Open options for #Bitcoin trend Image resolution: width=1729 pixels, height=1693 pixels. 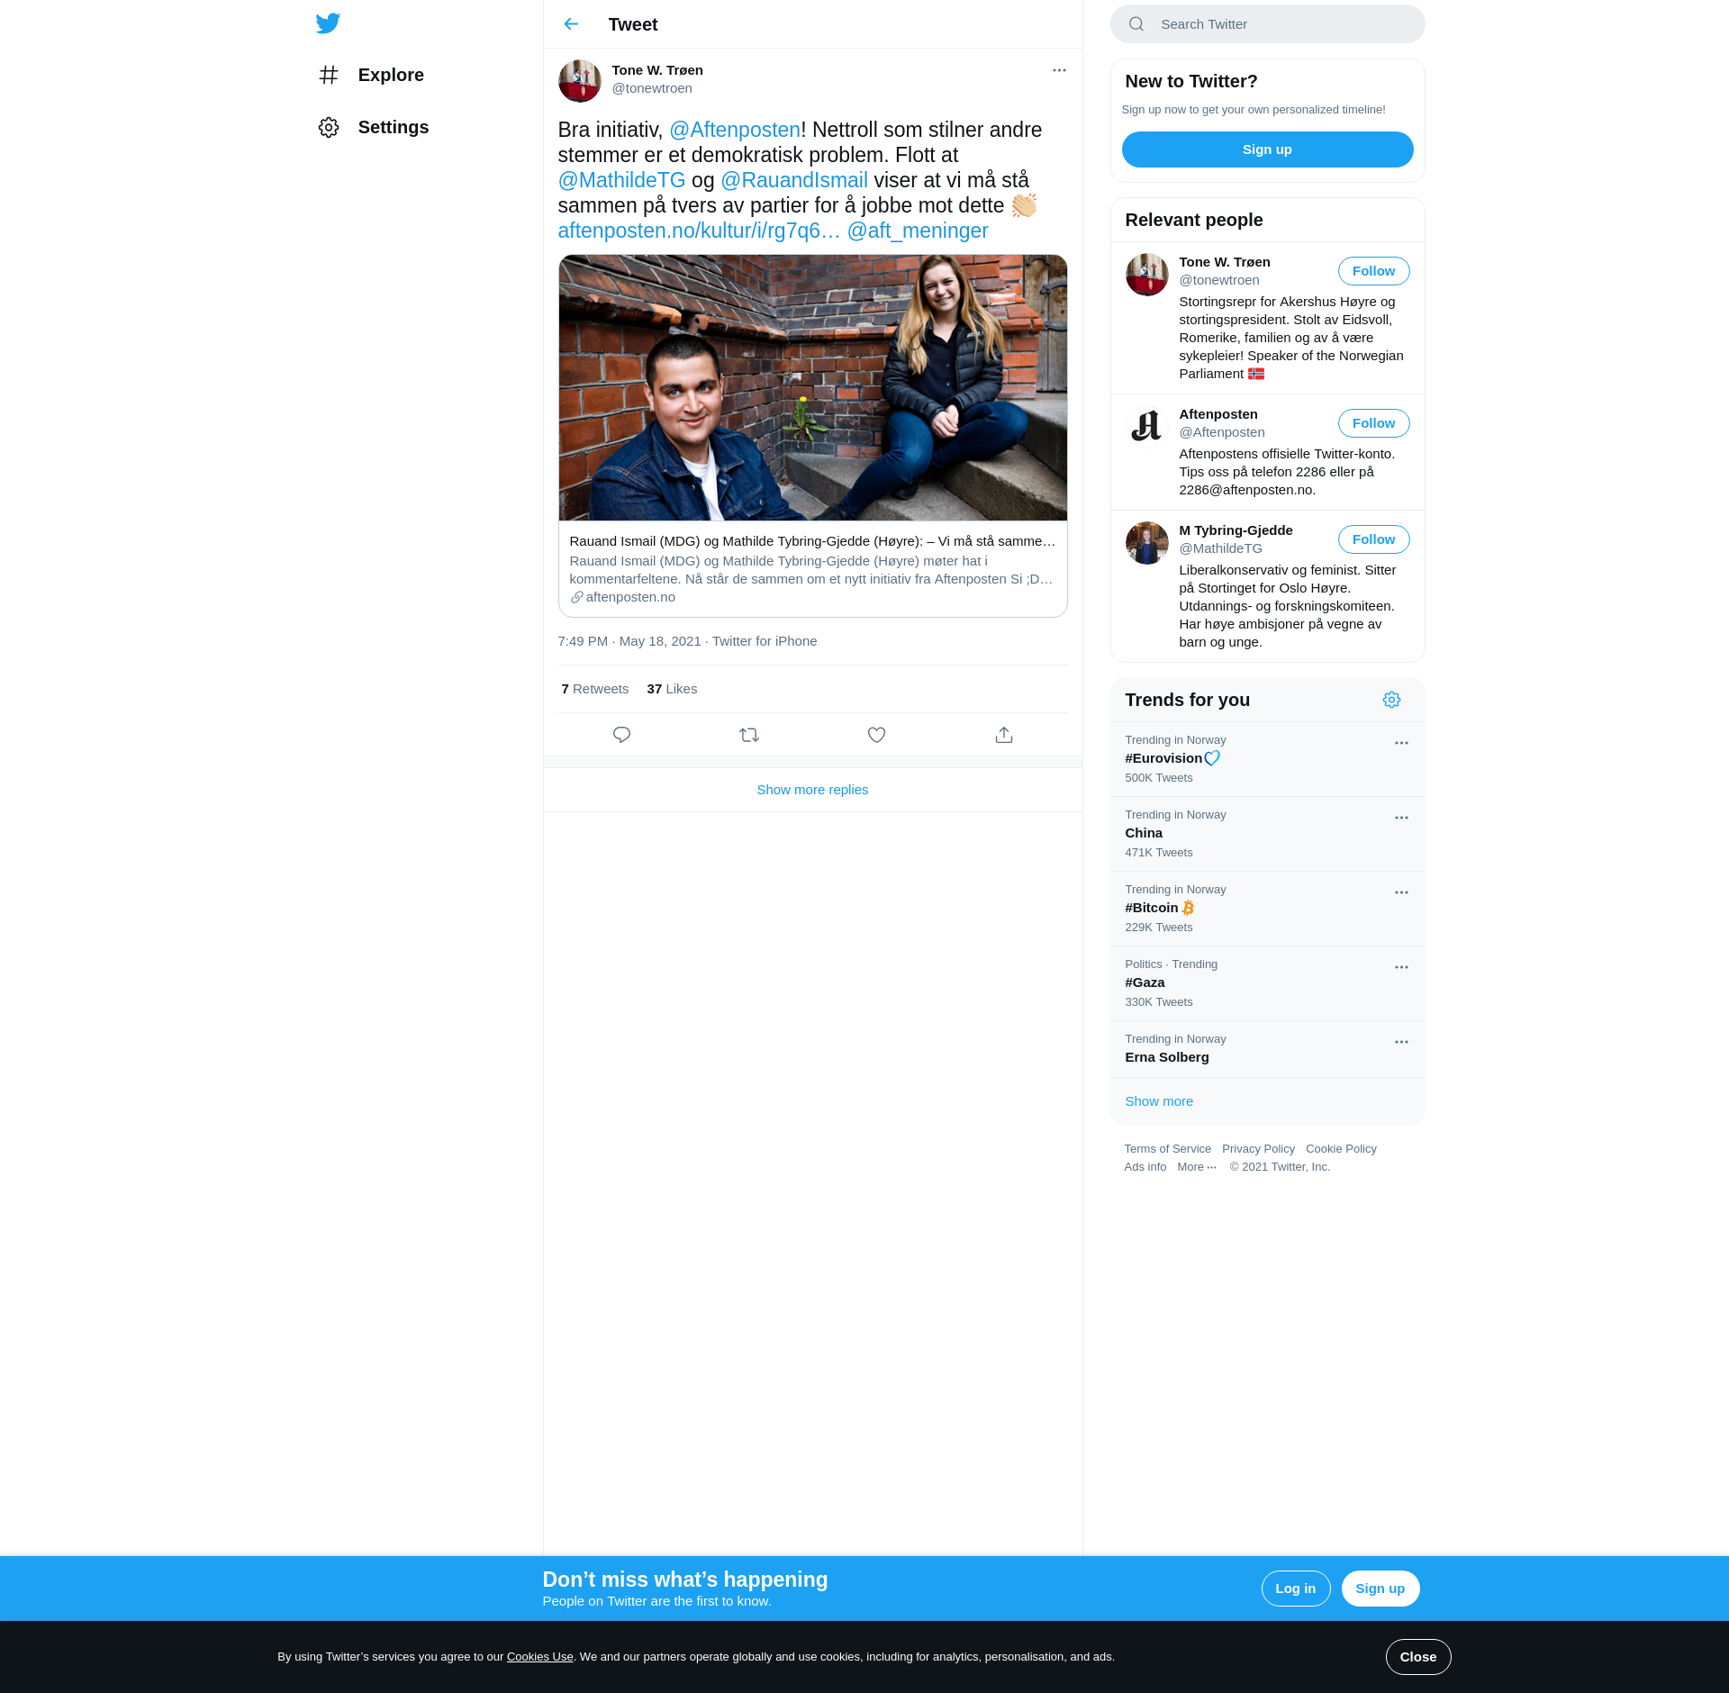[1401, 892]
